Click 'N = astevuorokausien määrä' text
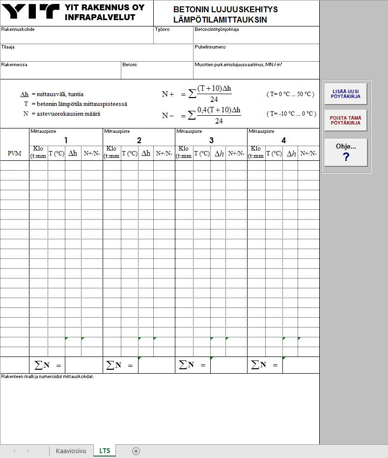The height and width of the screenshot is (458, 388). click(62, 114)
